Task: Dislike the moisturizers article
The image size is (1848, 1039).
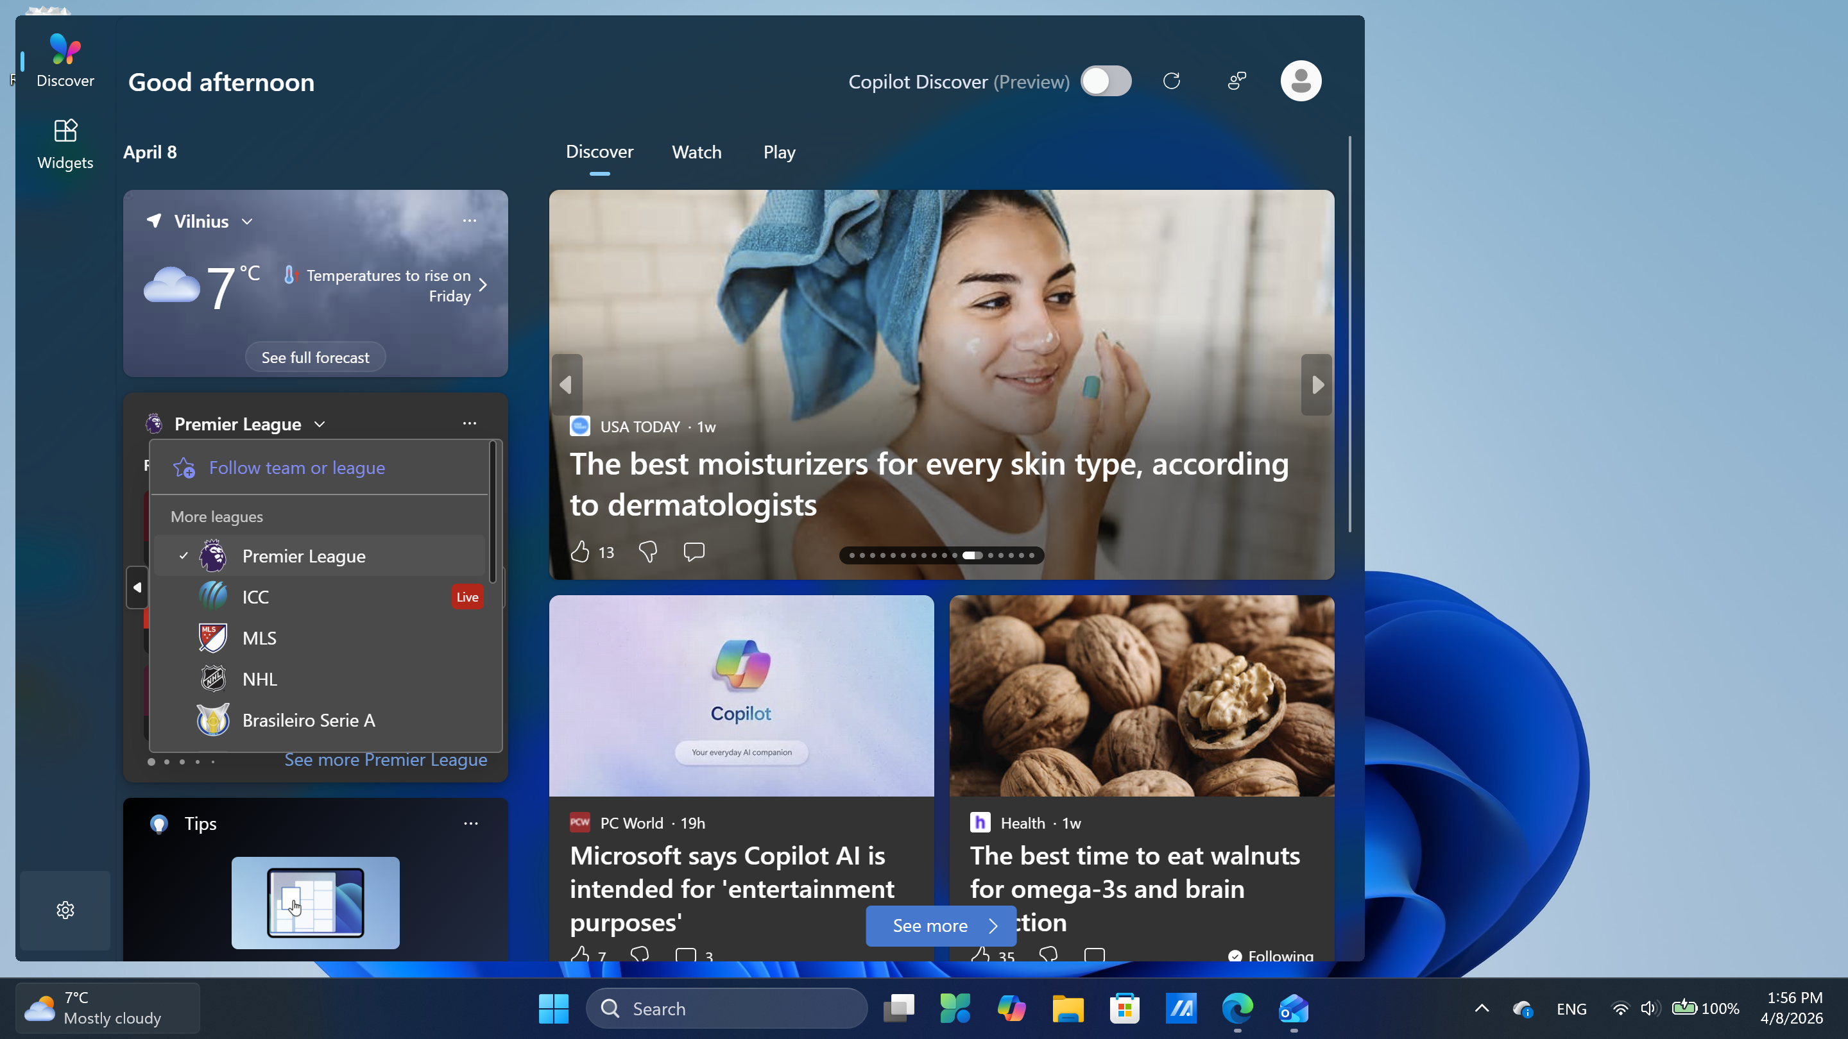Action: tap(648, 552)
